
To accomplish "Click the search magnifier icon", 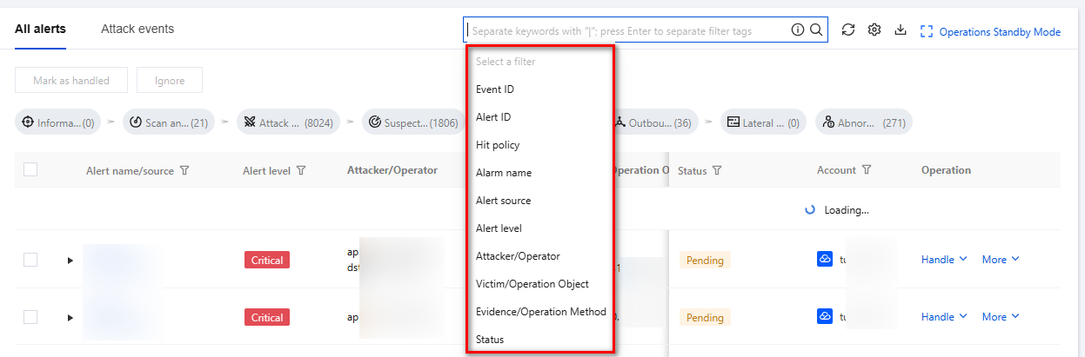I will (816, 30).
